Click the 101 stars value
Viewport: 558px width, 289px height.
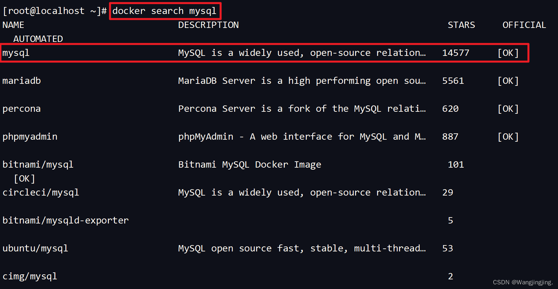click(456, 165)
